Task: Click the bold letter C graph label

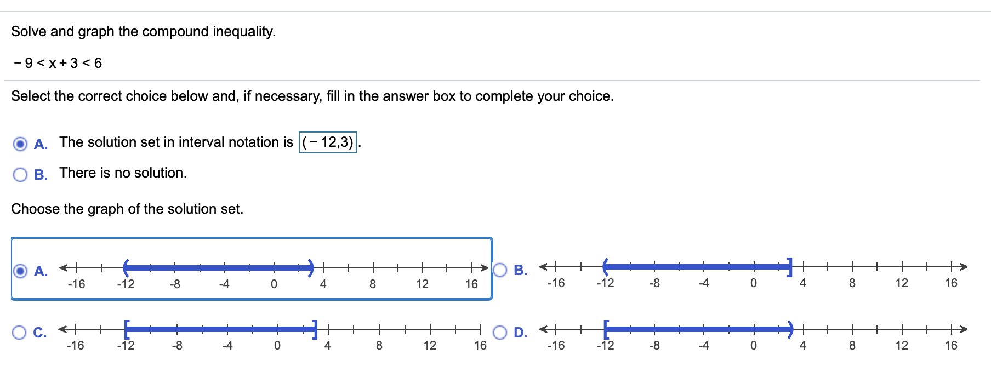Action: pyautogui.click(x=40, y=333)
